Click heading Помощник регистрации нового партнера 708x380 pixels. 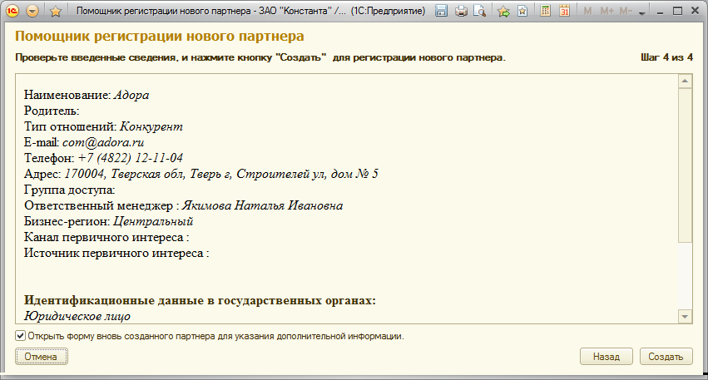[160, 36]
